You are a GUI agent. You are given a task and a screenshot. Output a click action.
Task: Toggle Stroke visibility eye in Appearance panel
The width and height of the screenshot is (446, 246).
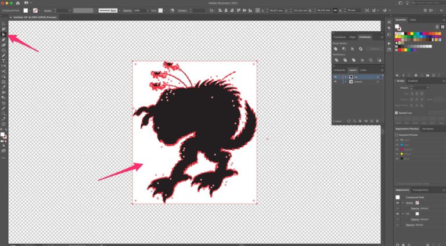398,203
